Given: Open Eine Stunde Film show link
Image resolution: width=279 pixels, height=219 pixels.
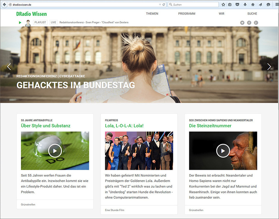Looking at the screenshot, I should coord(115,210).
